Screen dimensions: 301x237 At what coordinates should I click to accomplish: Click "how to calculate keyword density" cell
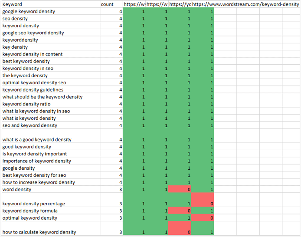(x=51, y=228)
